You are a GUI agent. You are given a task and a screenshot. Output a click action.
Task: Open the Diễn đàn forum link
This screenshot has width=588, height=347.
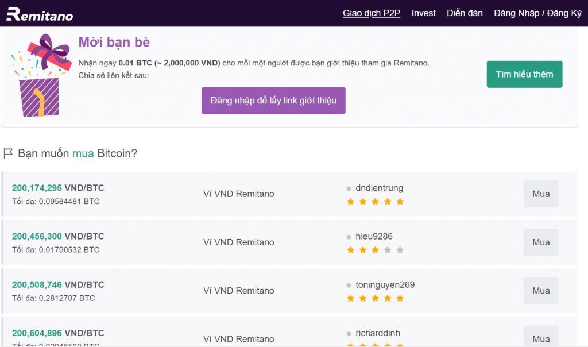coord(465,13)
